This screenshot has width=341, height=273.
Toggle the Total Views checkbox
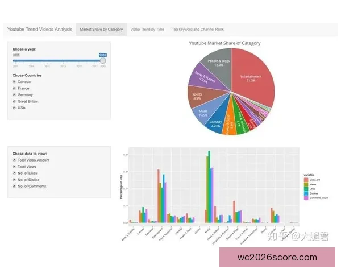(14, 167)
